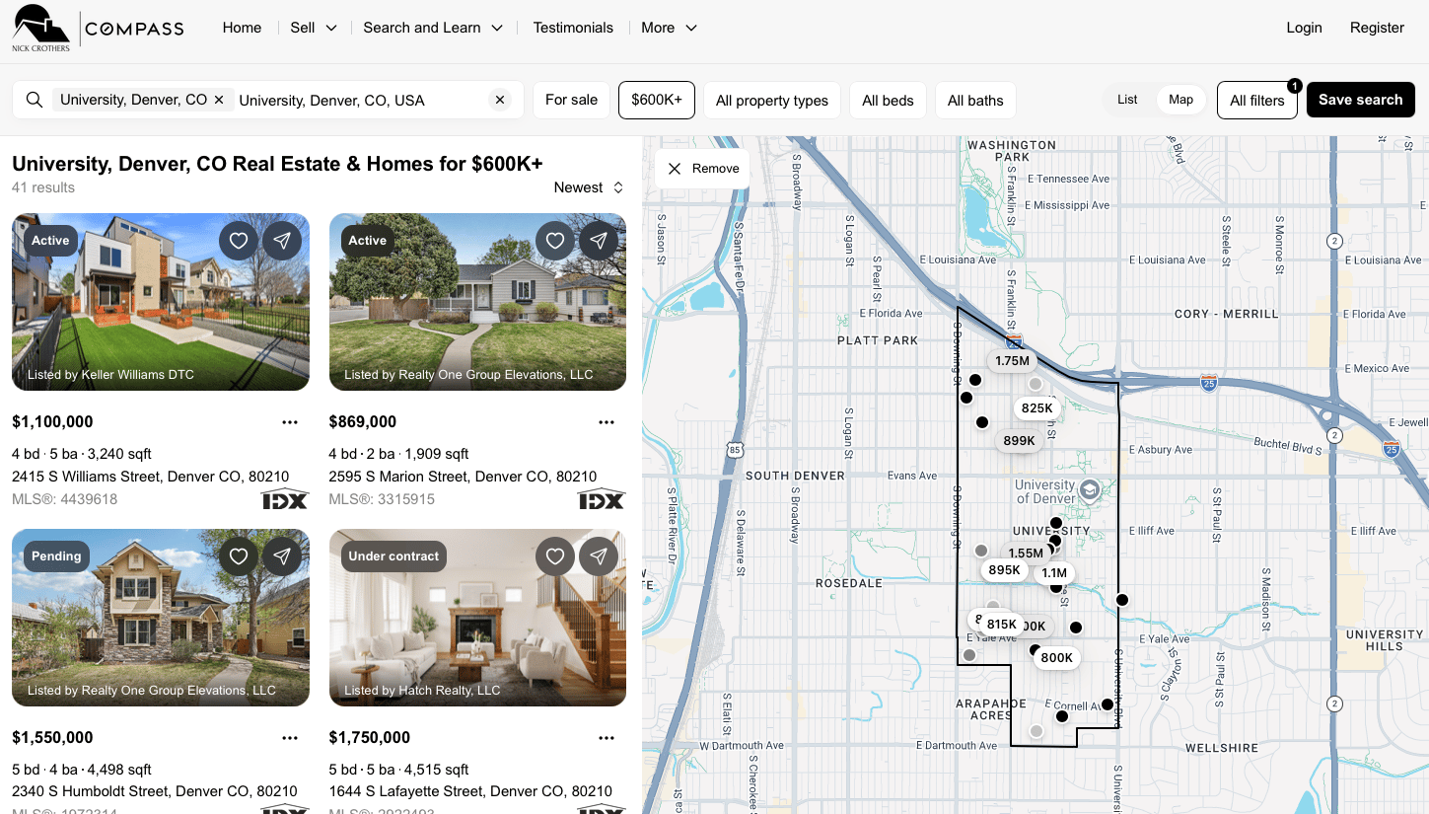
Task: Switch to List view
Action: [x=1127, y=100]
